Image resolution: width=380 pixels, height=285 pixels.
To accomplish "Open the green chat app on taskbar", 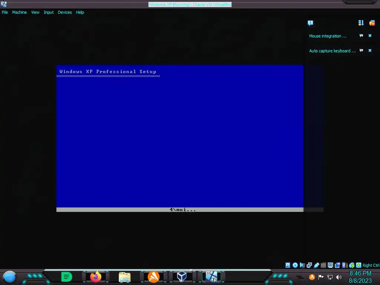I will [67, 277].
